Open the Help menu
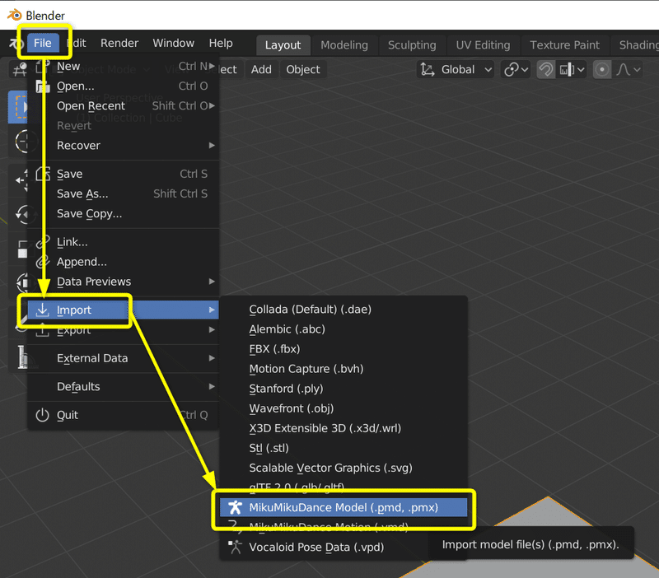The image size is (659, 578). [x=221, y=43]
